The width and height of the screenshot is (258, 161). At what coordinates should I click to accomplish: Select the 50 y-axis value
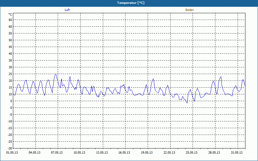(10, 40)
